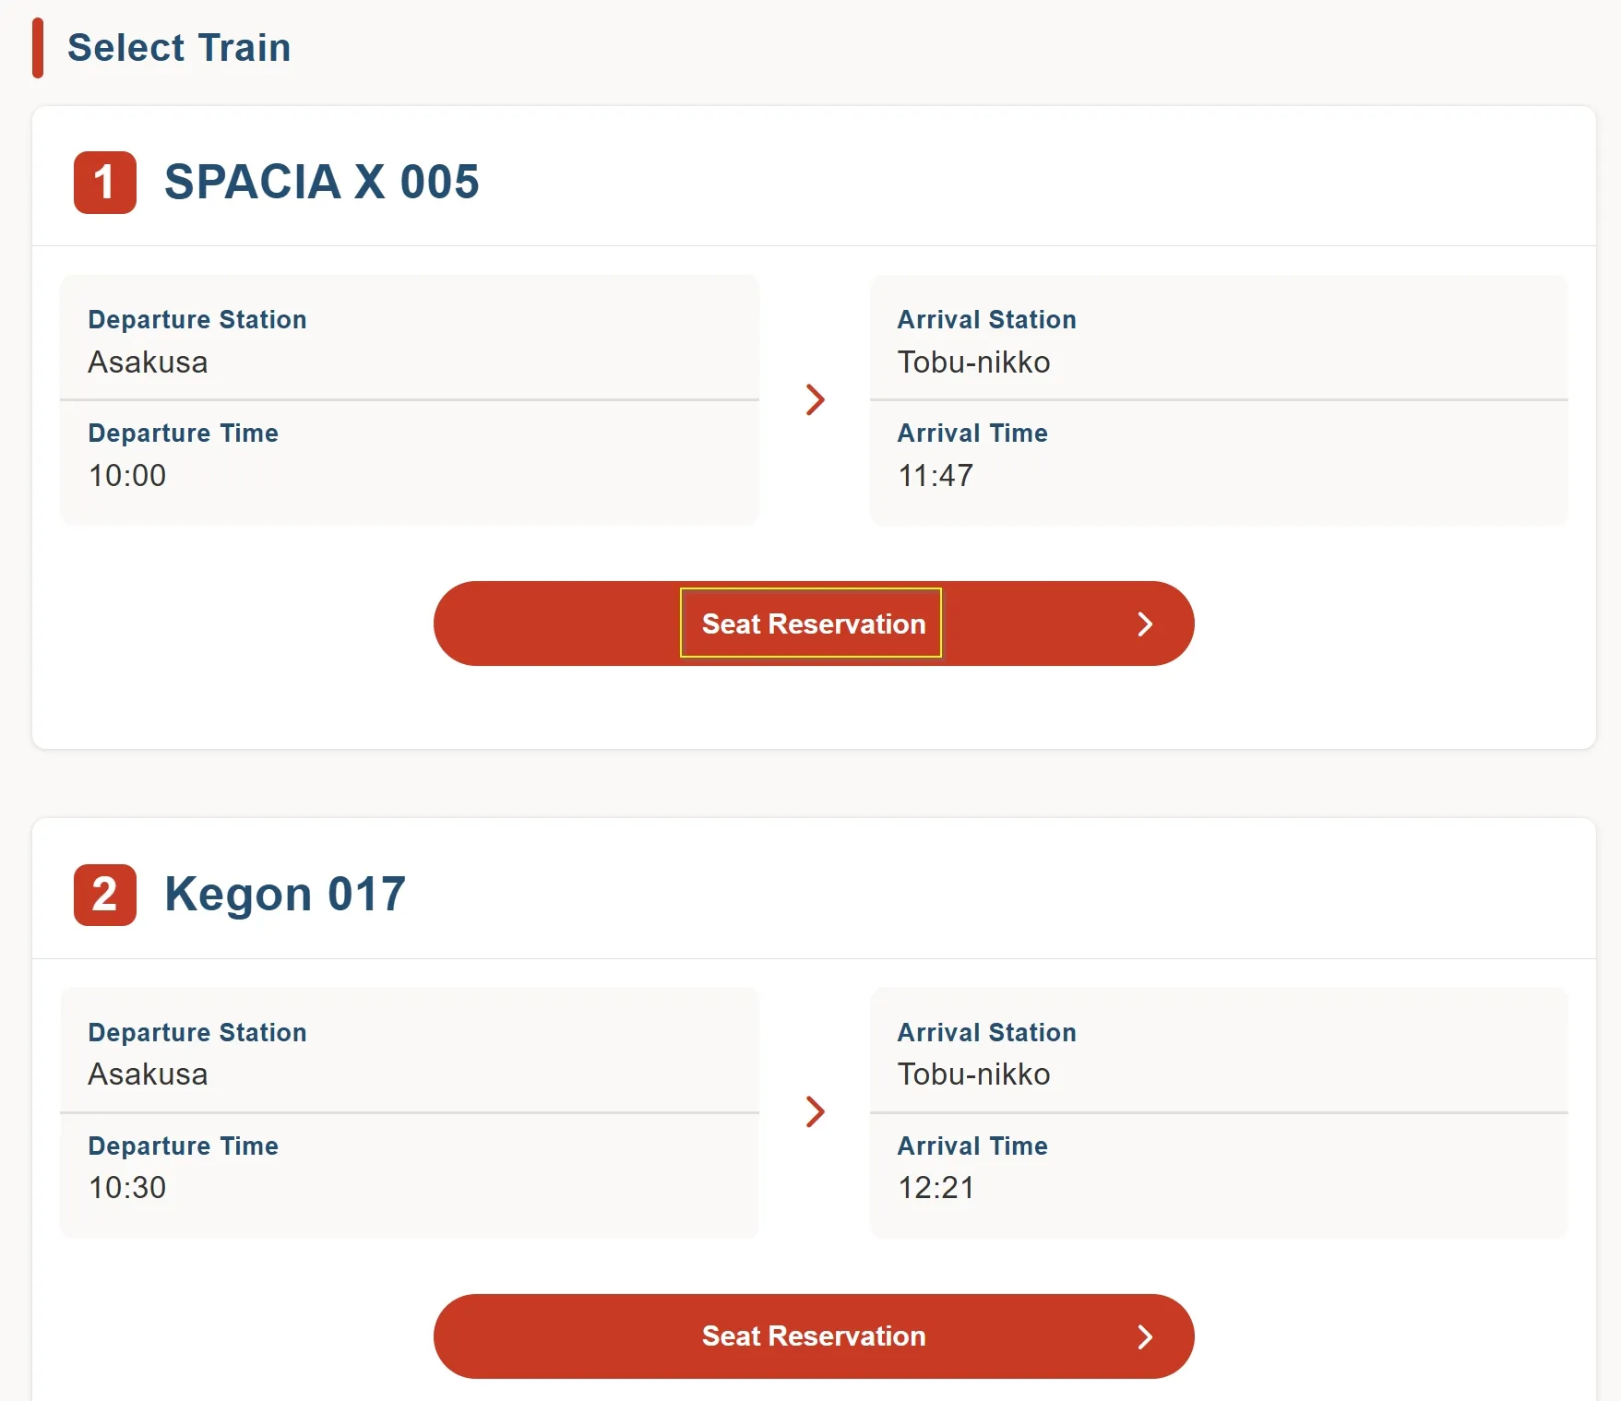Screen dimensions: 1621x1401
Task: Click the red arrow between Kegon 017 stations
Action: point(815,1111)
